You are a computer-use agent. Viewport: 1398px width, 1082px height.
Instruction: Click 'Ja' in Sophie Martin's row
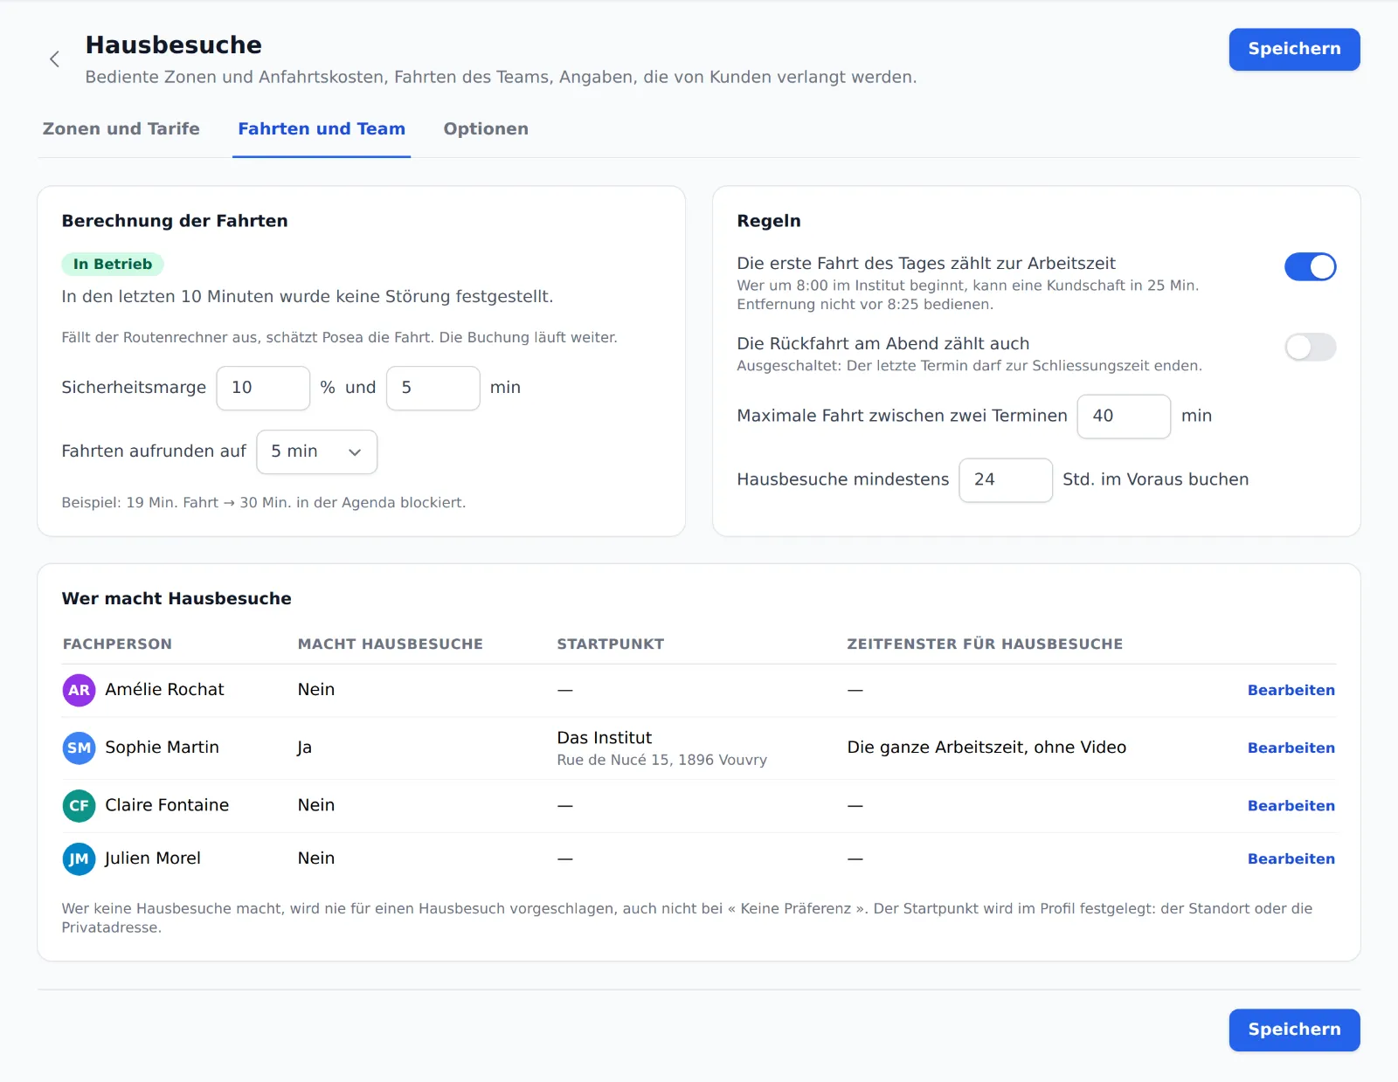305,748
